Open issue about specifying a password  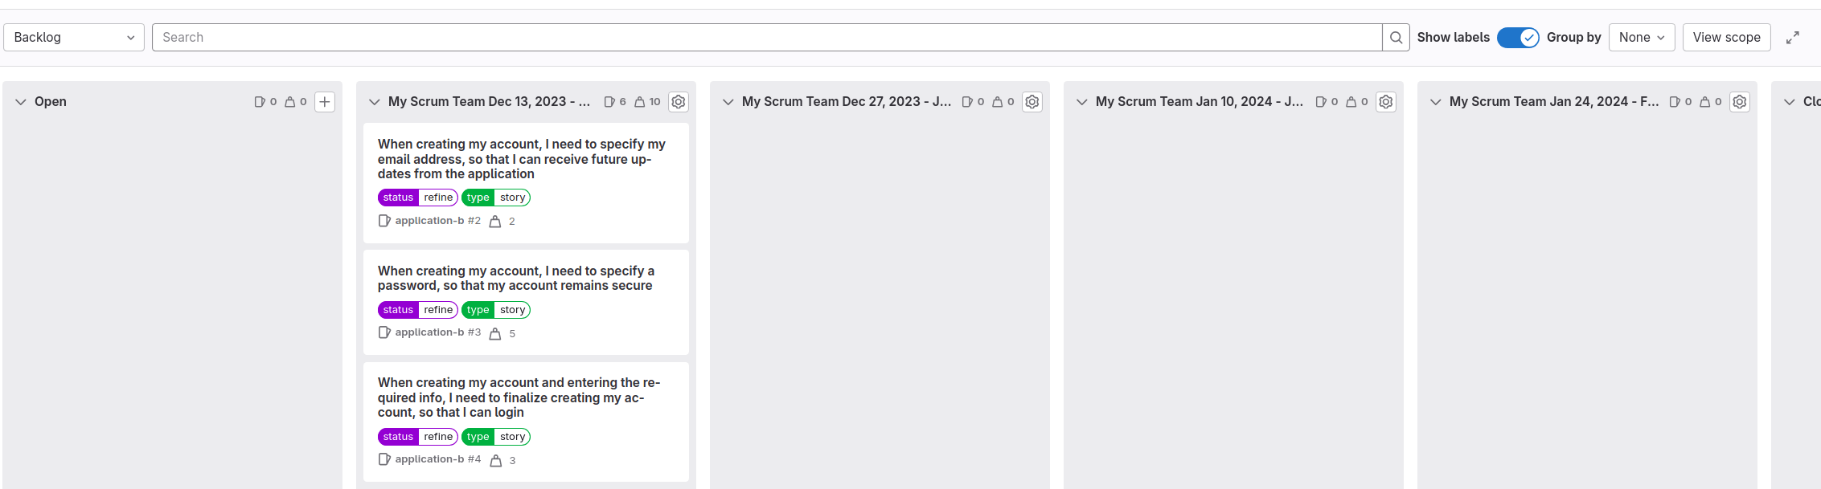tap(515, 279)
